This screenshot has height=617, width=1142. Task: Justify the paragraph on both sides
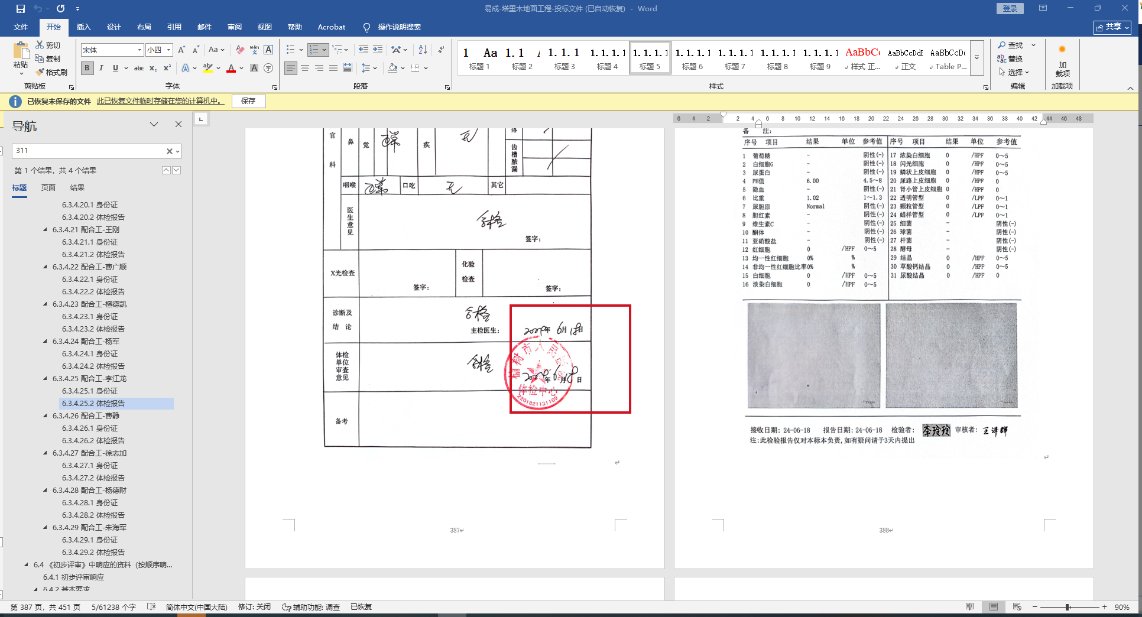[333, 68]
